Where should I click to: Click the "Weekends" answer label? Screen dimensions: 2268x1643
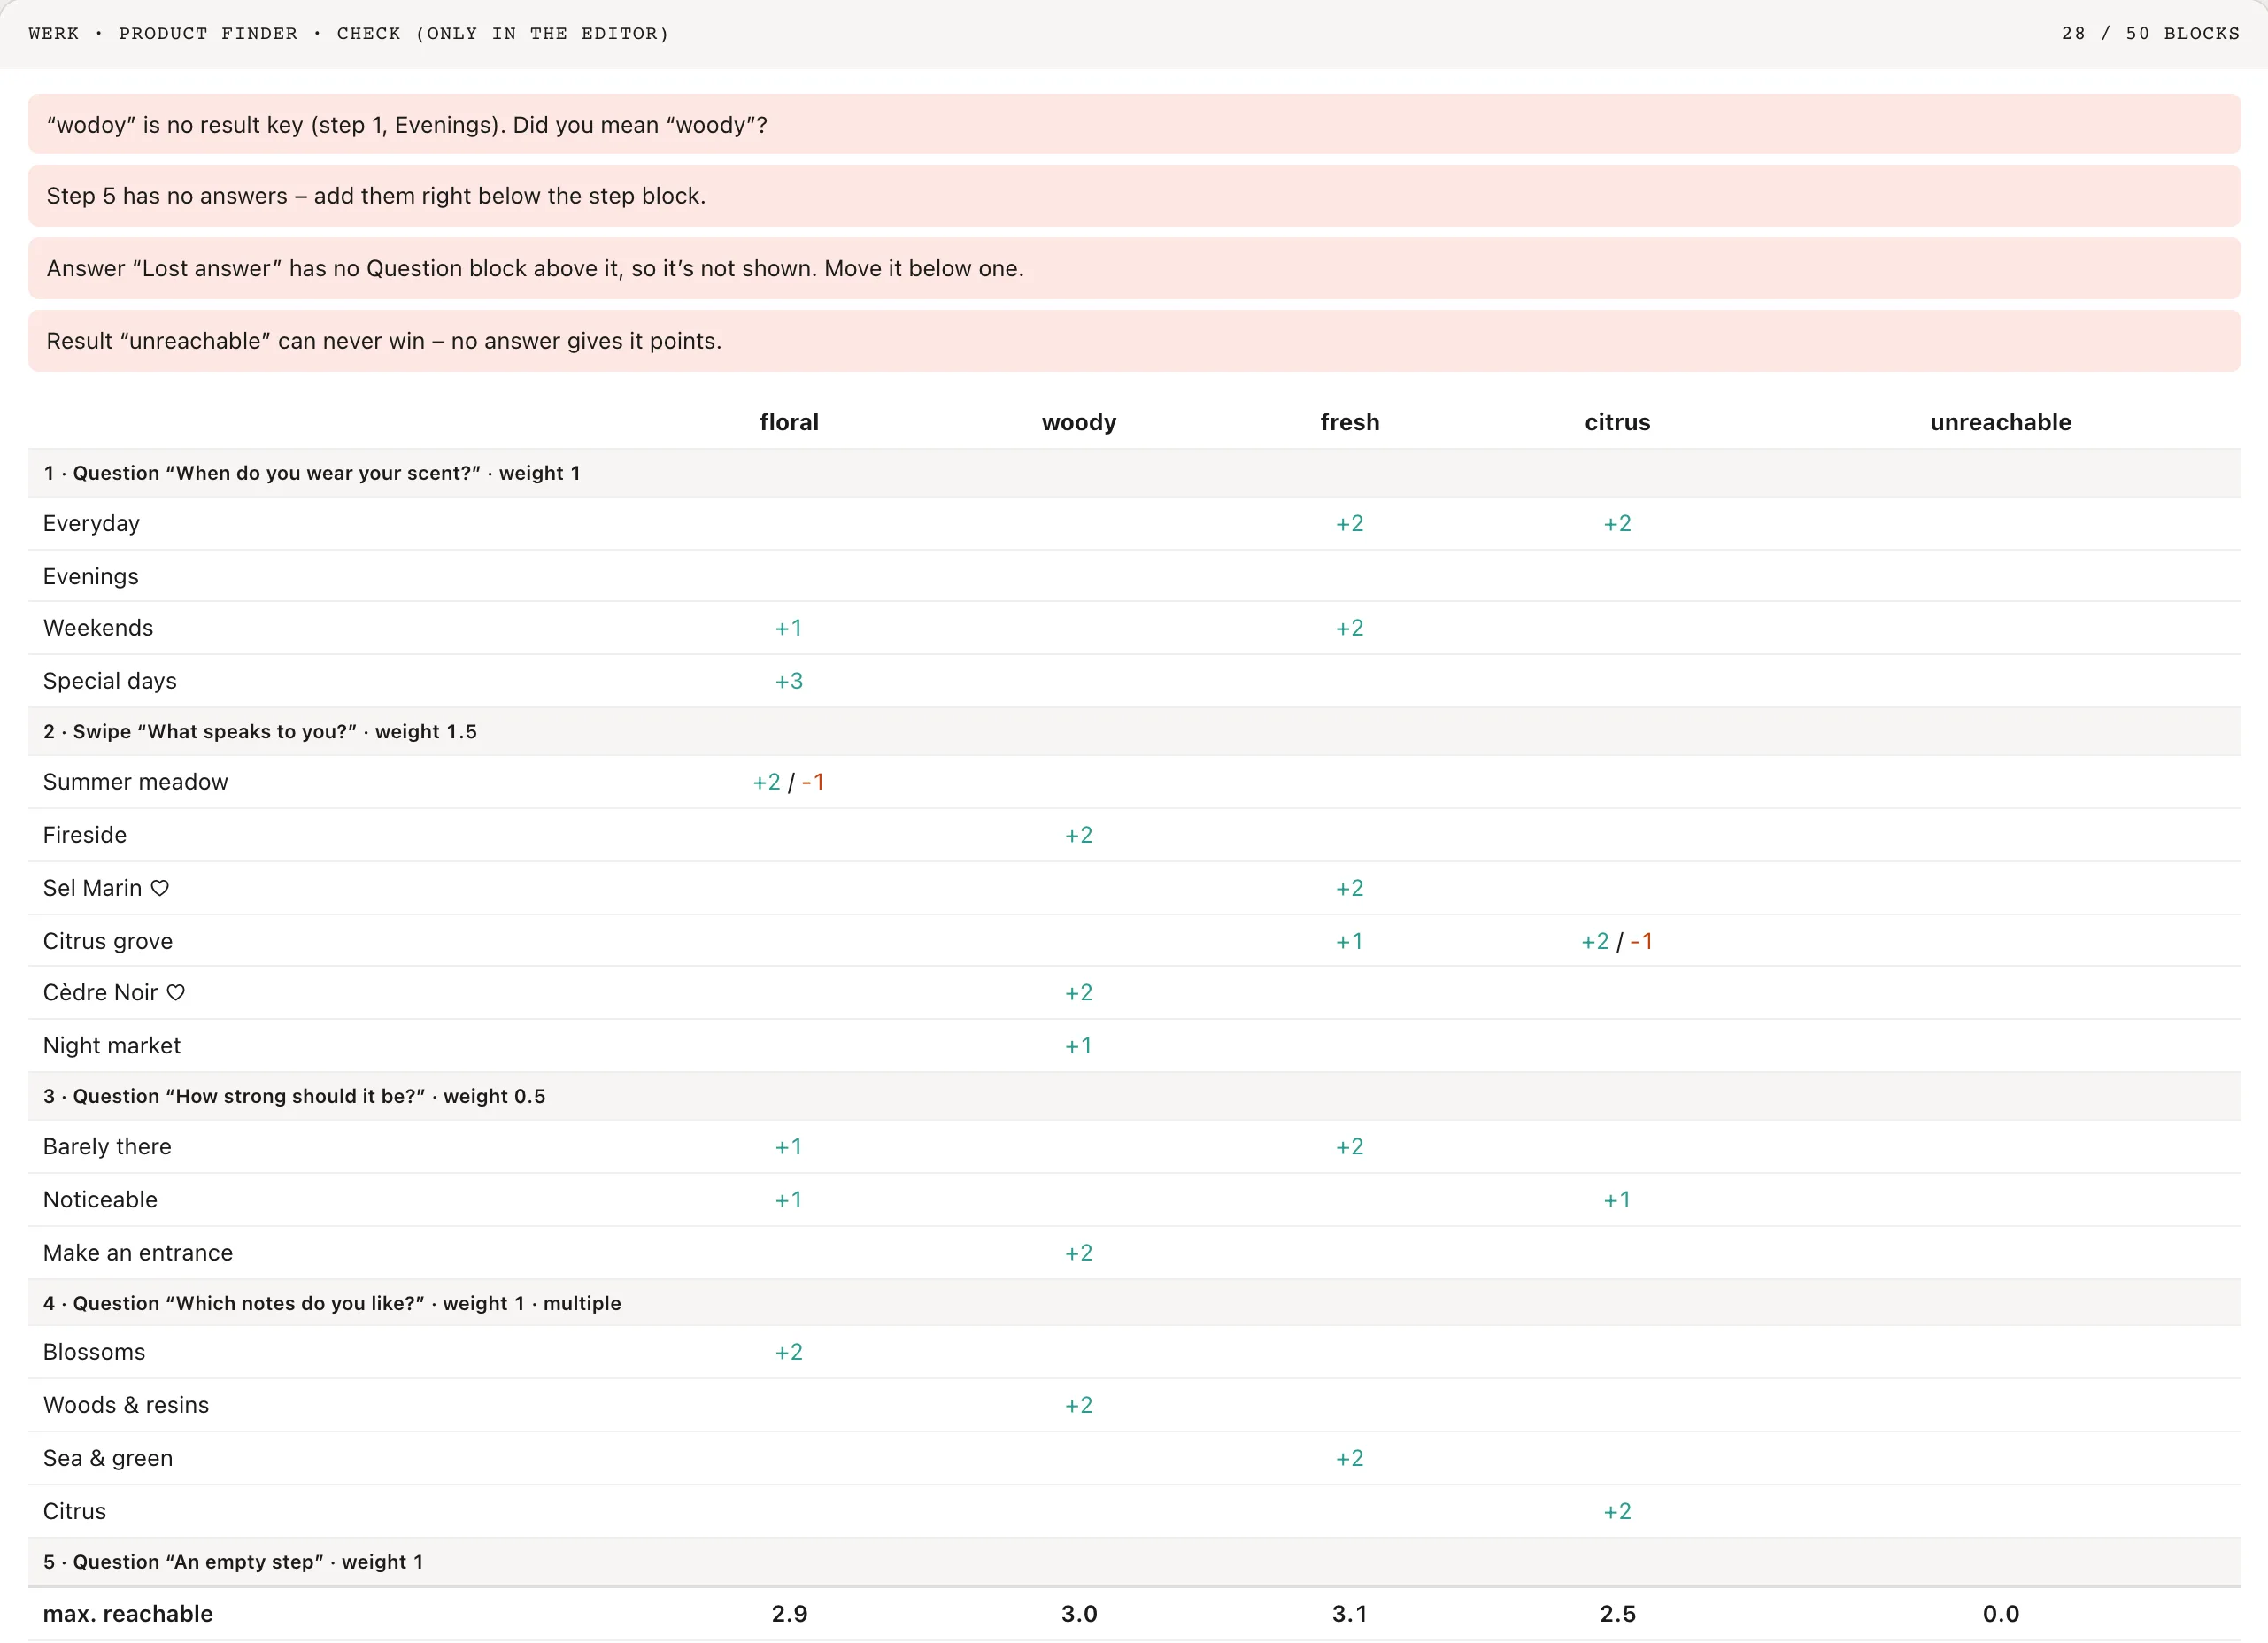pyautogui.click(x=98, y=628)
